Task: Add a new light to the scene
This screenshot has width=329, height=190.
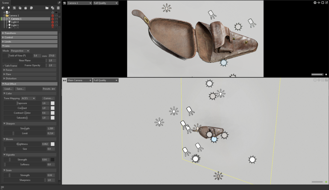Action: pos(8,8)
